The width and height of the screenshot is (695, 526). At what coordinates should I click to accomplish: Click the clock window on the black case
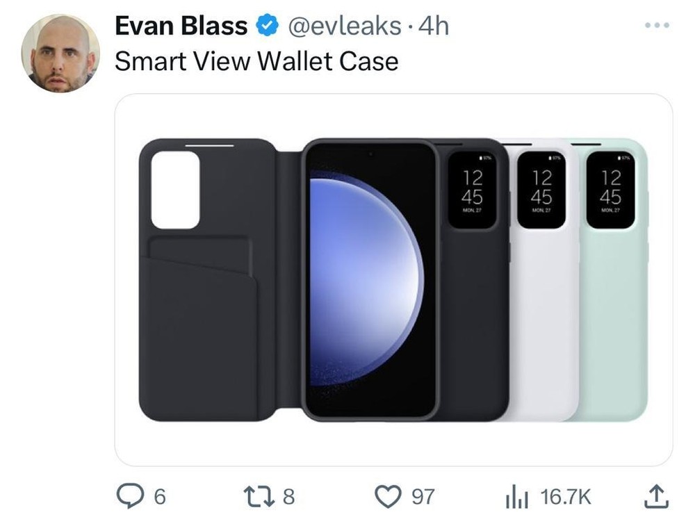pyautogui.click(x=473, y=189)
